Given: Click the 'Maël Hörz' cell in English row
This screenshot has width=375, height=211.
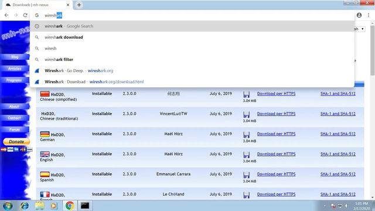Looking at the screenshot, I should point(173,154).
